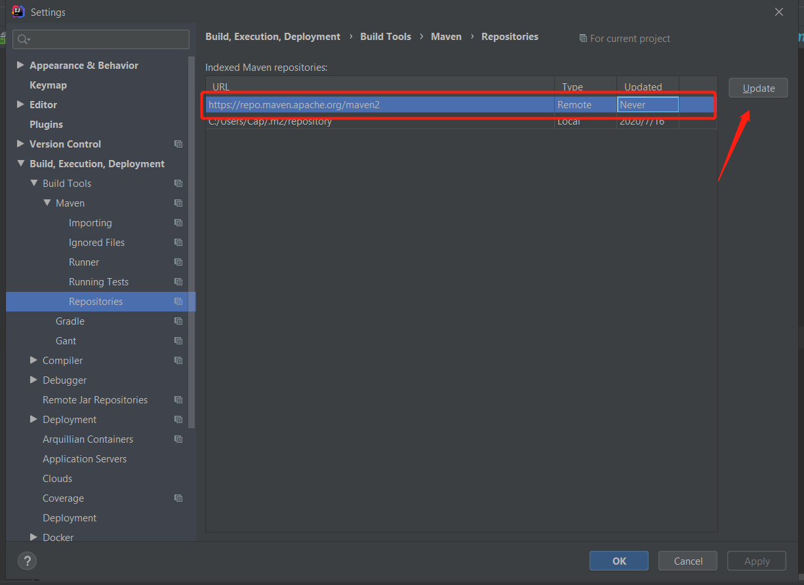Image resolution: width=804 pixels, height=585 pixels.
Task: Click project-level icon beside Repositories
Action: coord(178,302)
